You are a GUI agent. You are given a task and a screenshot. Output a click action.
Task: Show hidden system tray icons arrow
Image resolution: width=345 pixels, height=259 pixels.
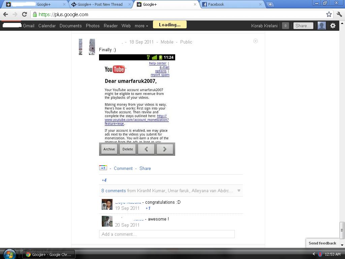click(314, 254)
